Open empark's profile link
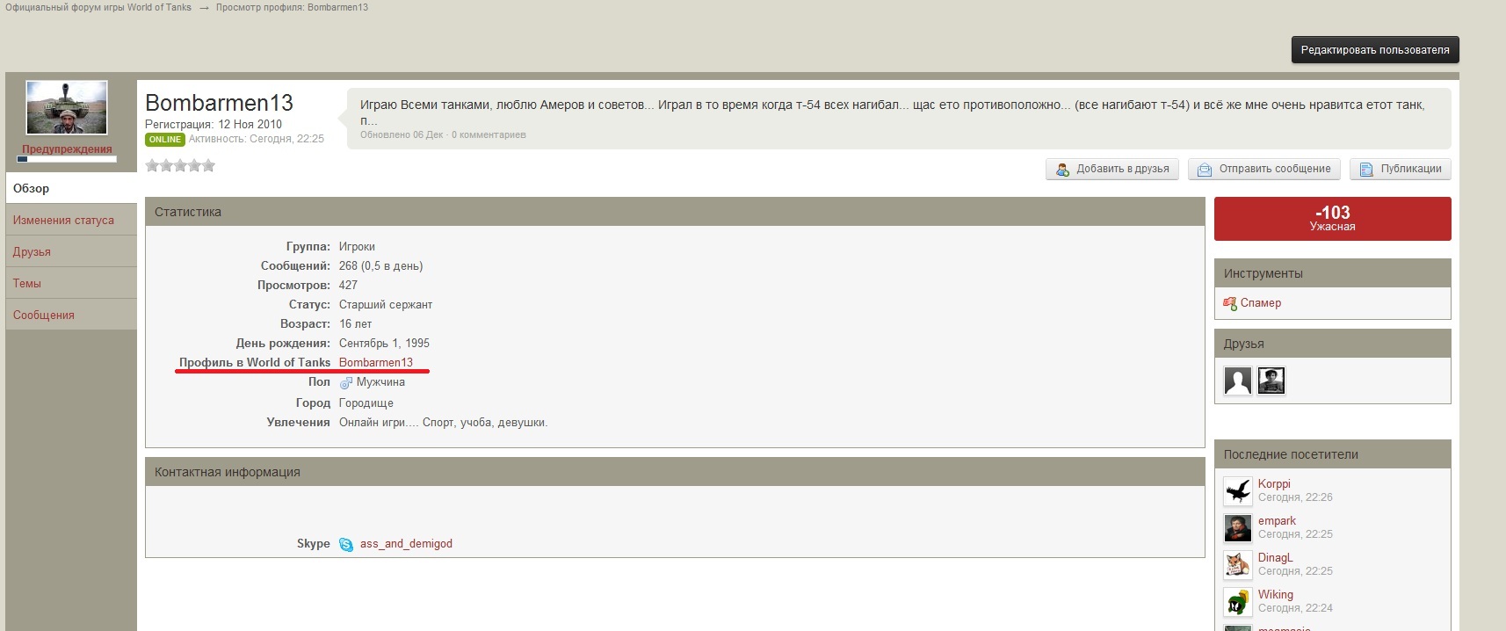This screenshot has height=631, width=1506. [1277, 521]
